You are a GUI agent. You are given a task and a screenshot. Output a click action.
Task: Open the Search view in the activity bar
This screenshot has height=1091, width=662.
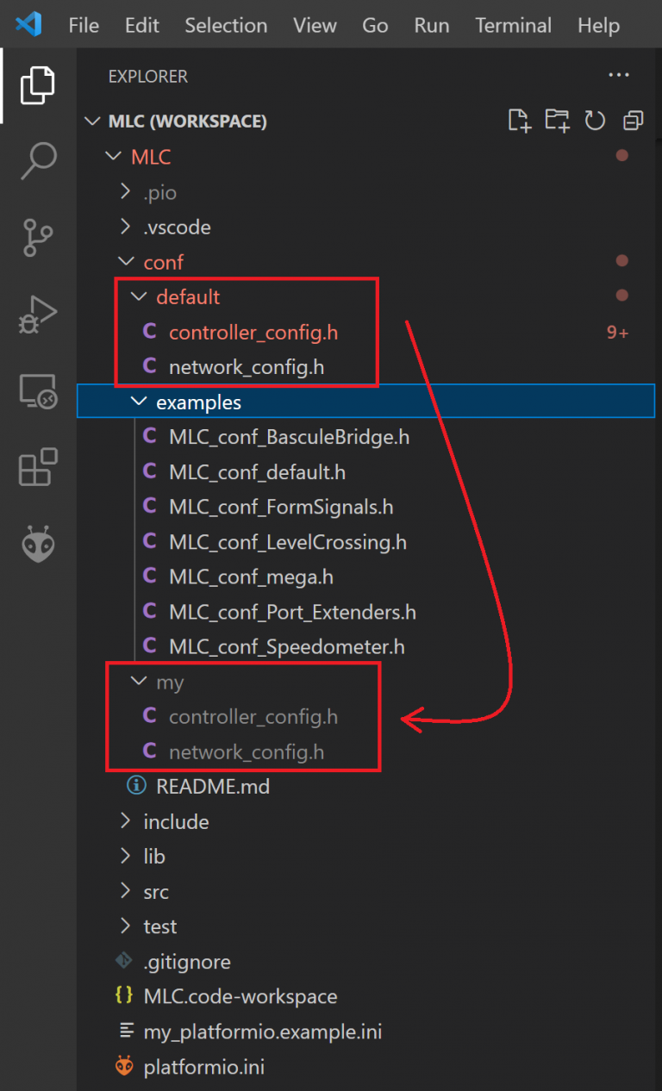point(37,160)
